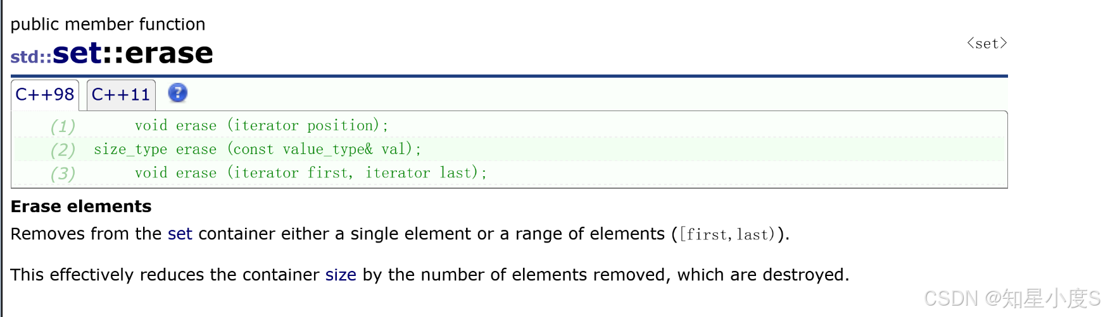Image resolution: width=1103 pixels, height=317 pixels.
Task: Switch to the C++11 tab
Action: point(121,95)
